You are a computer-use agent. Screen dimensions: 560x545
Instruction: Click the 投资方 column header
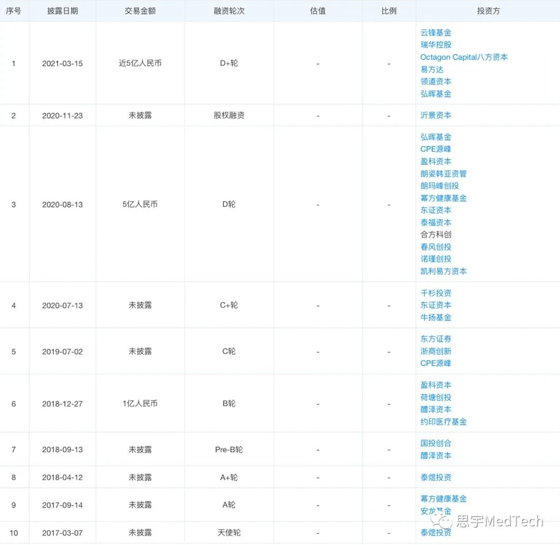click(488, 11)
